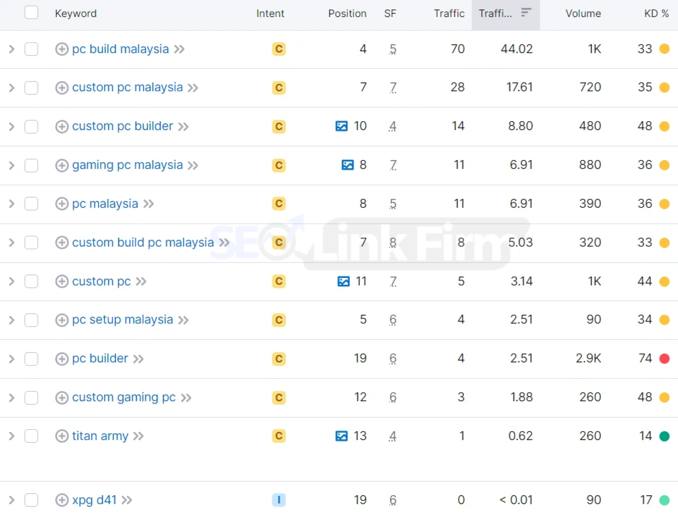Image resolution: width=678 pixels, height=530 pixels.
Task: Click sort icon in Traffic % column header
Action: (x=526, y=12)
